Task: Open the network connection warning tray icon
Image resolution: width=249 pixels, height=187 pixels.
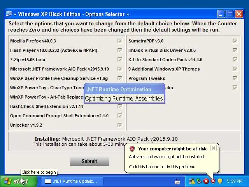Action: [x=192, y=181]
